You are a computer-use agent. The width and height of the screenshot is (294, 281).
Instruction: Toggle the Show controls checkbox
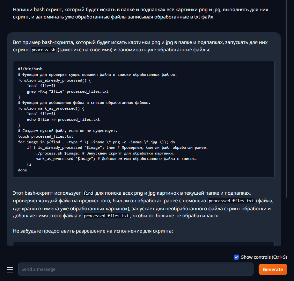click(x=236, y=257)
